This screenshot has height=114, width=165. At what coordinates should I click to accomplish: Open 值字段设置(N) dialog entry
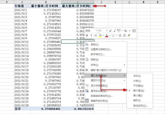click(x=106, y=91)
